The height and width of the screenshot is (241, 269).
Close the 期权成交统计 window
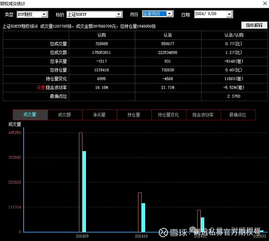click(x=265, y=4)
